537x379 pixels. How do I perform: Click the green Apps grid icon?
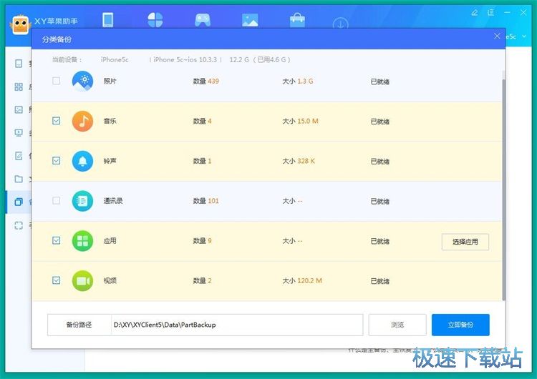pos(83,241)
